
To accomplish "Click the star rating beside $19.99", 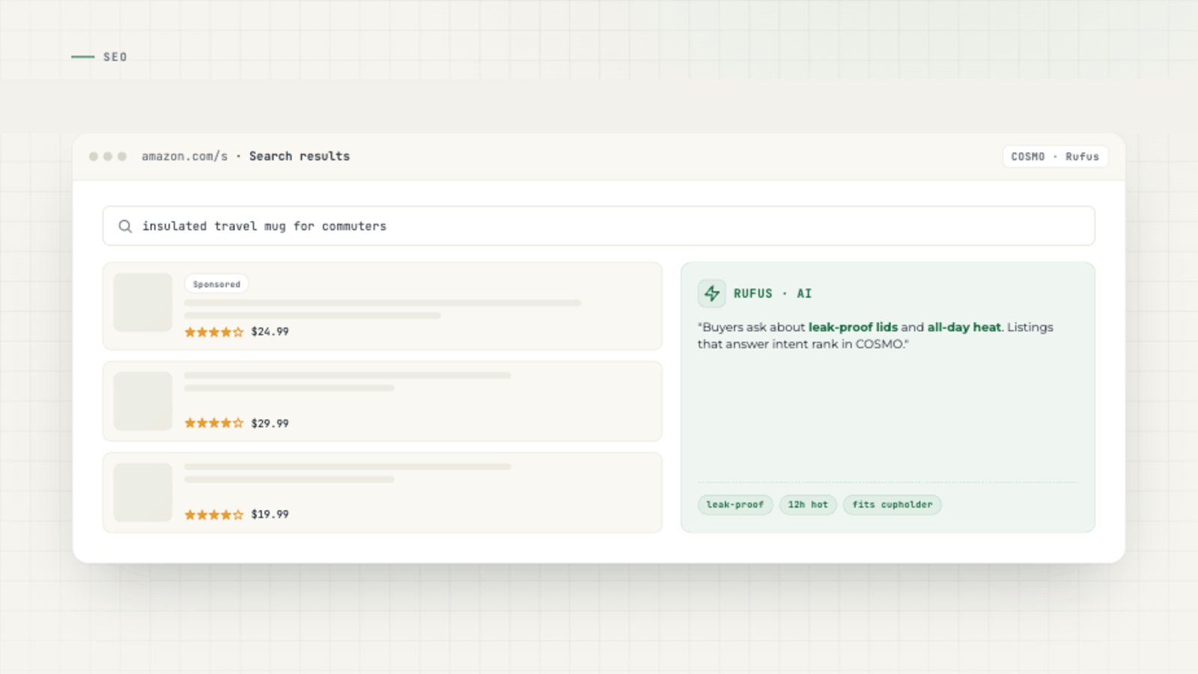I will [x=214, y=514].
